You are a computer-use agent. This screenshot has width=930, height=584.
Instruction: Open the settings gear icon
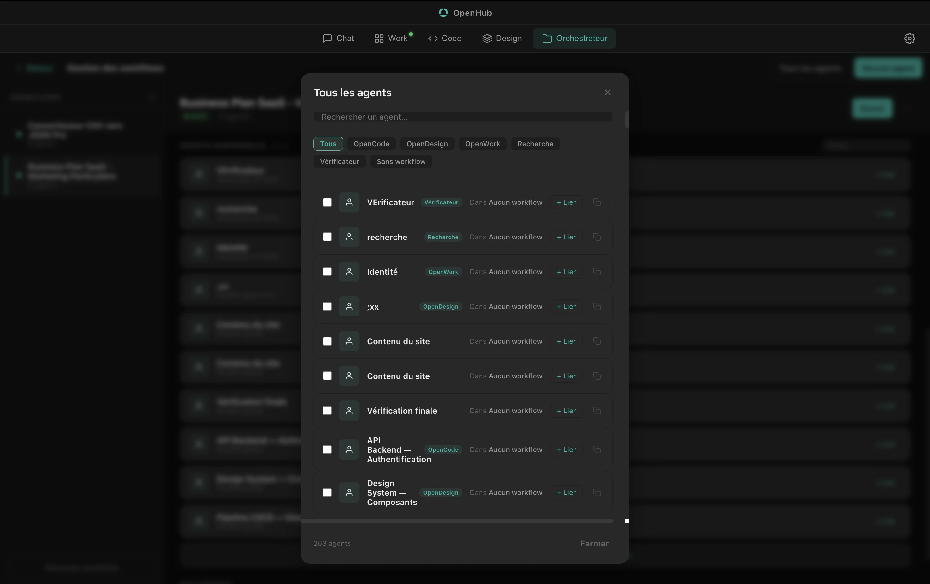(x=909, y=39)
